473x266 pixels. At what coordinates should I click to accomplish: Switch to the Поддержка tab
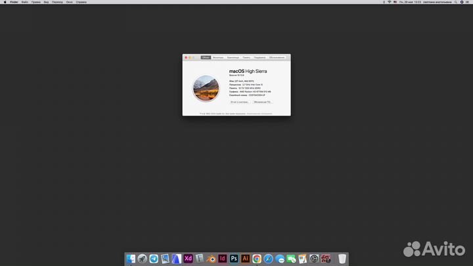click(259, 57)
